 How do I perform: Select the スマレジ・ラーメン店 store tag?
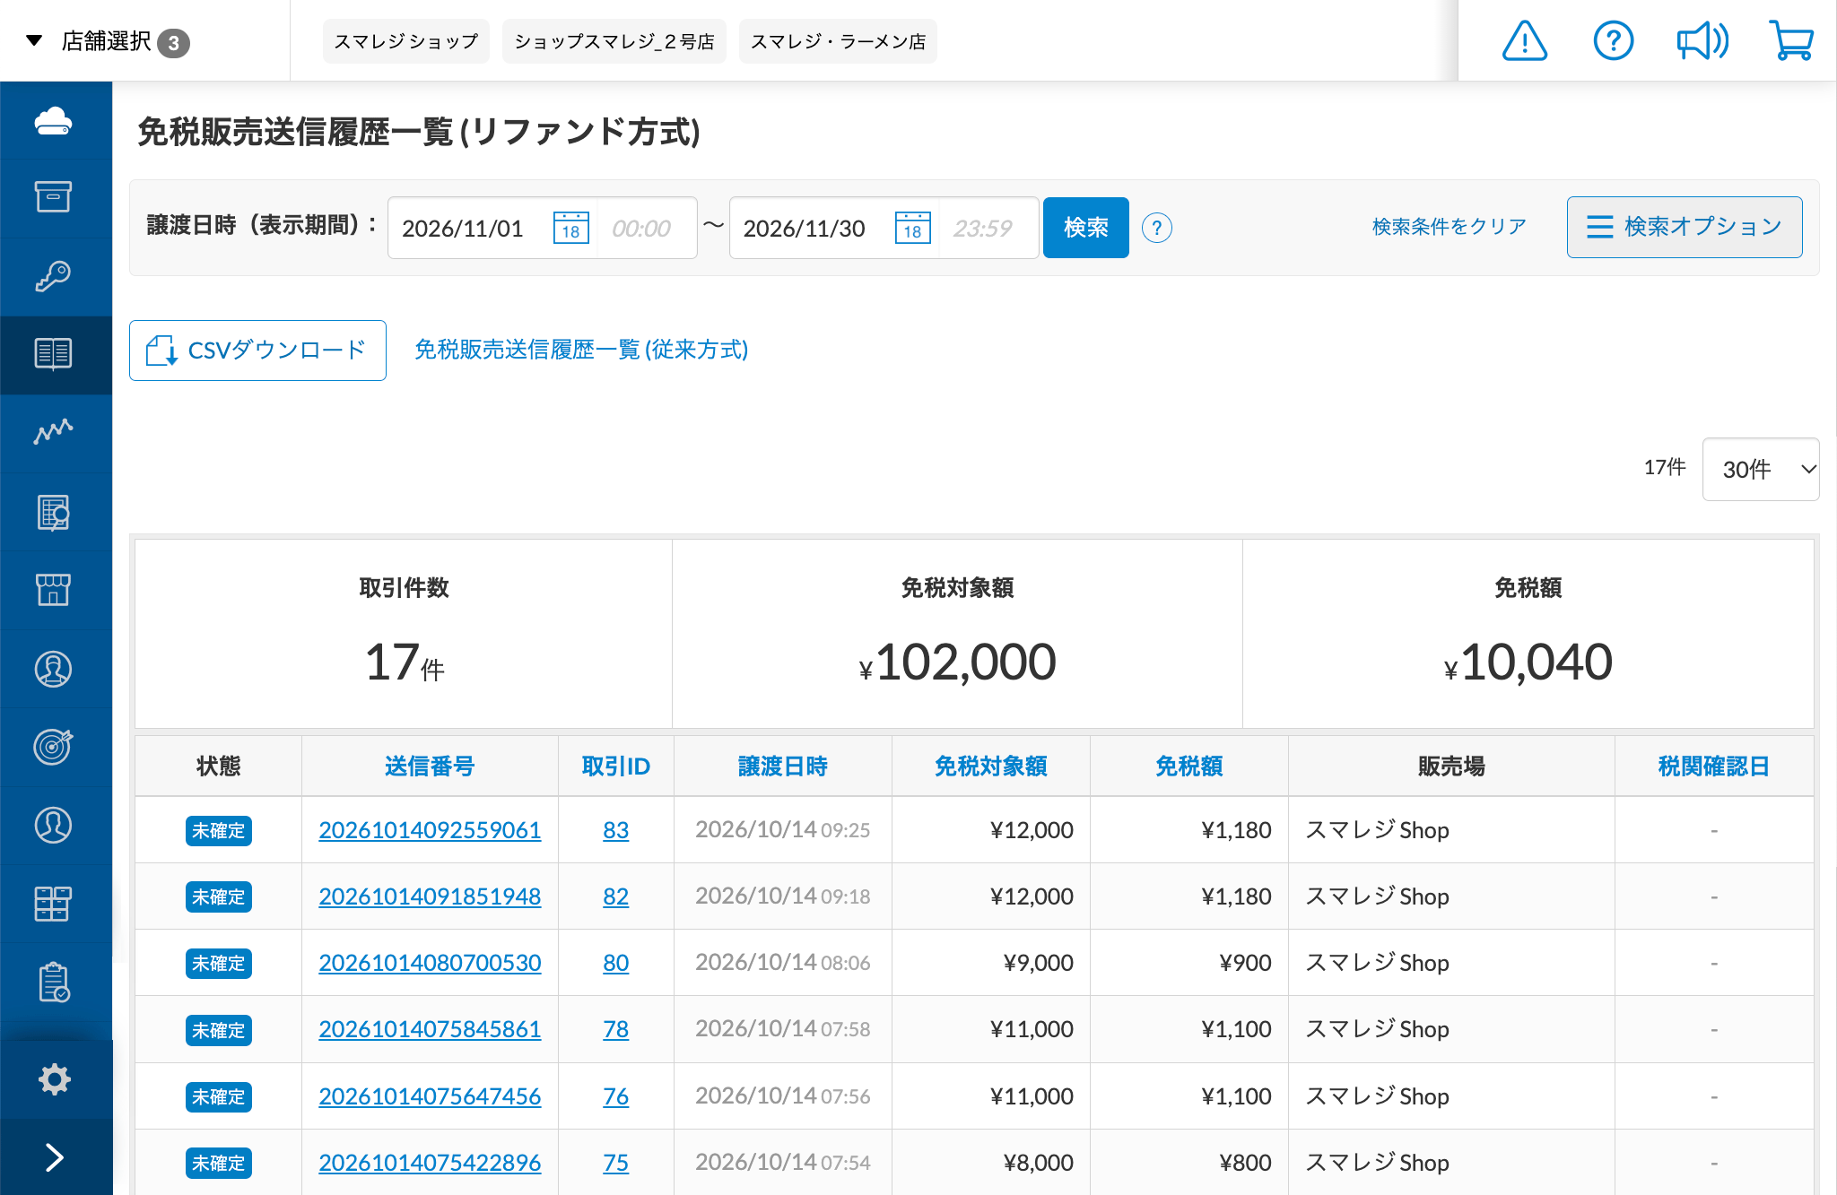click(x=838, y=41)
